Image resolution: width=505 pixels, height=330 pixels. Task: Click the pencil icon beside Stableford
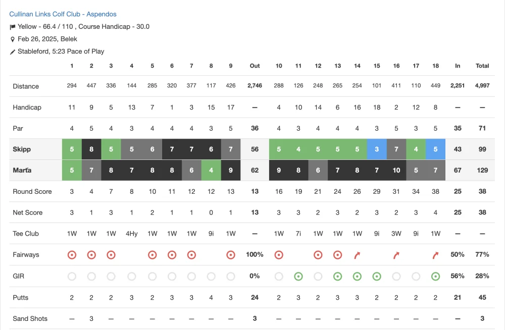pyautogui.click(x=13, y=52)
